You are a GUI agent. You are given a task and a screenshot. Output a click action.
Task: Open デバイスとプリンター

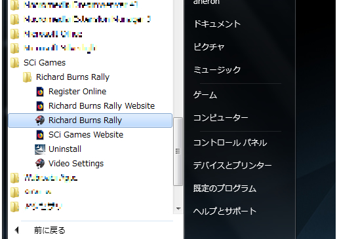click(x=233, y=165)
